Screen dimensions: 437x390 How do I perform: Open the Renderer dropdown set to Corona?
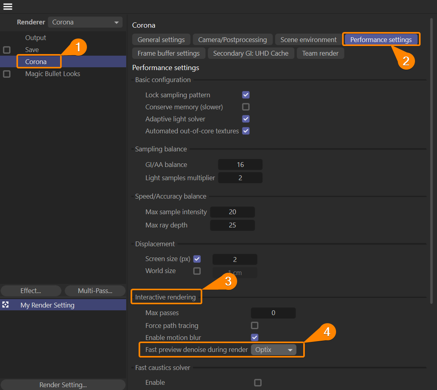coord(85,22)
